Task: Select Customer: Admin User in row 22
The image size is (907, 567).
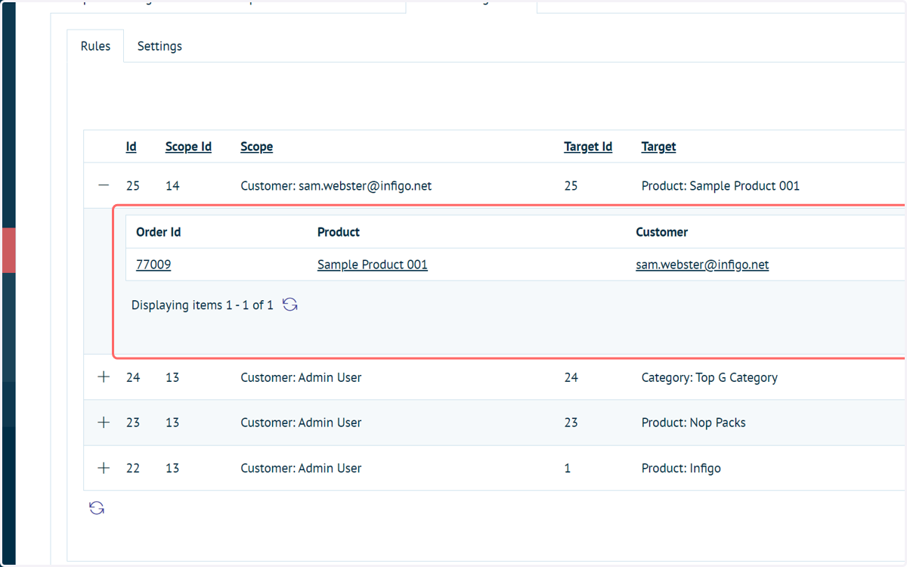Action: coord(301,468)
